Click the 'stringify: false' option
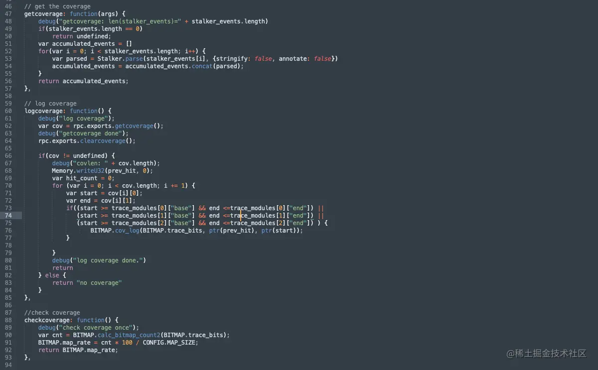 [x=245, y=59]
